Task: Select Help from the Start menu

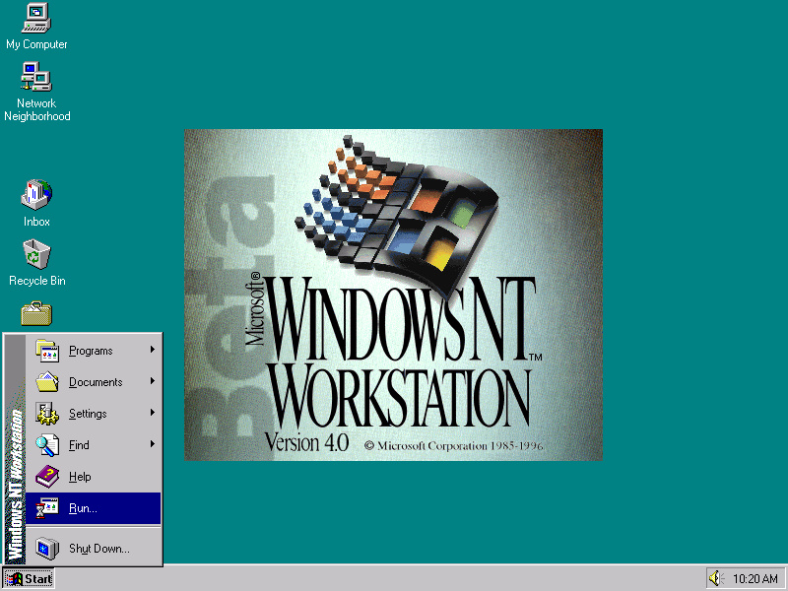Action: tap(79, 476)
